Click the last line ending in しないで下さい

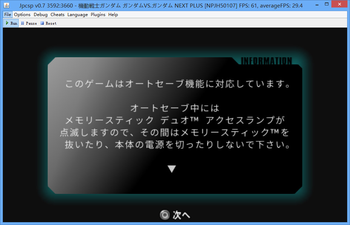pos(177,145)
